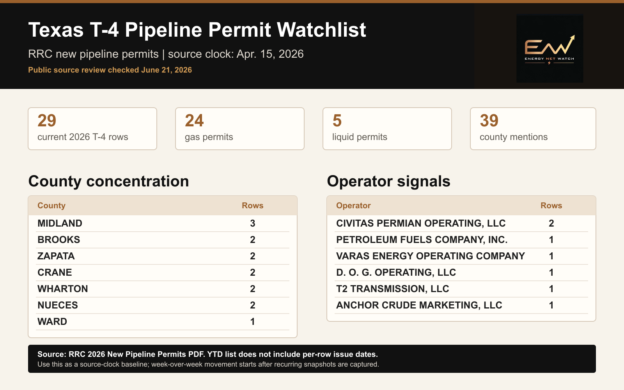Select VARAS ENERGY OPERATING COMPANY
The image size is (624, 390).
point(461,256)
